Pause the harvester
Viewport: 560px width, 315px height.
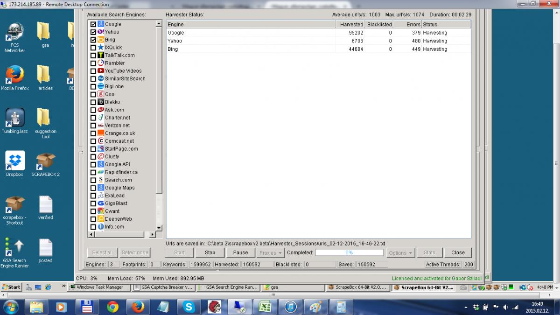tap(240, 252)
